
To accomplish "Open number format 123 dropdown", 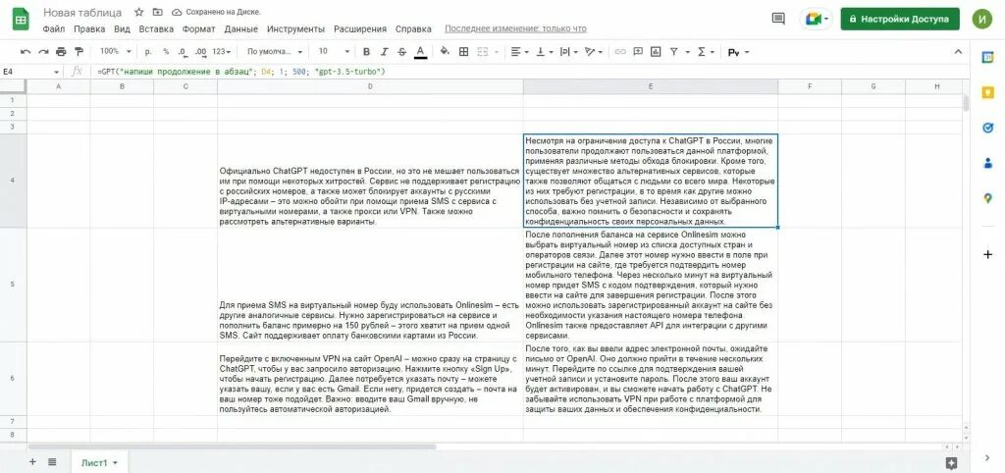I will click(x=222, y=51).
